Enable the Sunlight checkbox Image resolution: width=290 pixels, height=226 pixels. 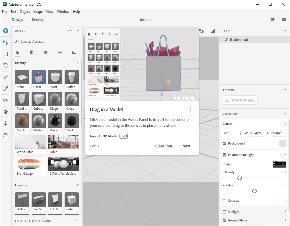pyautogui.click(x=225, y=211)
